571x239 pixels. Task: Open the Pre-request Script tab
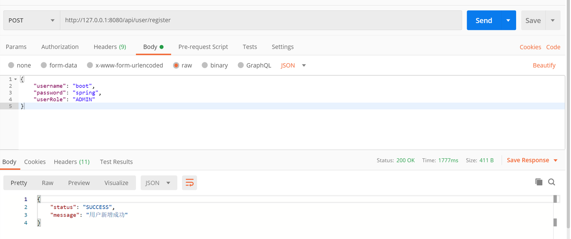203,47
